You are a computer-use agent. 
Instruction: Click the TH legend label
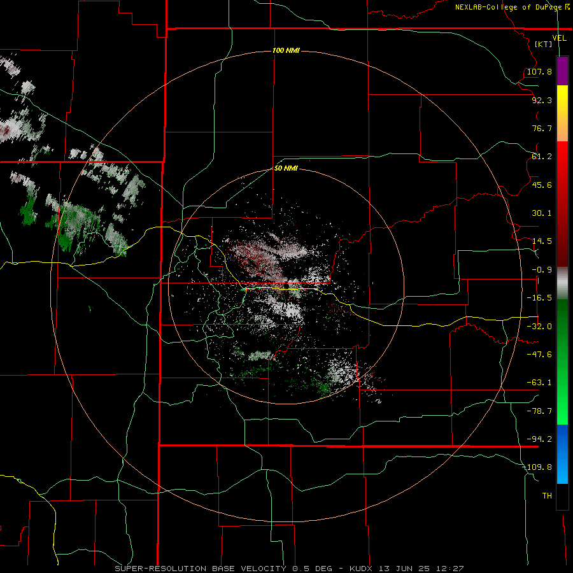point(547,495)
